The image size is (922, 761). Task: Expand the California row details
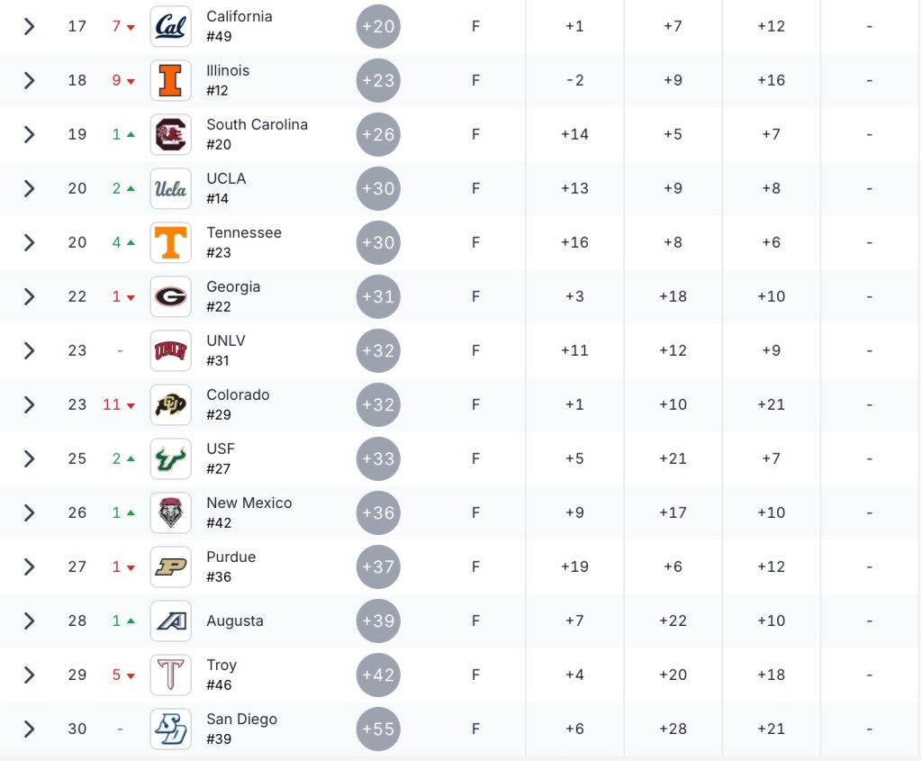click(29, 26)
